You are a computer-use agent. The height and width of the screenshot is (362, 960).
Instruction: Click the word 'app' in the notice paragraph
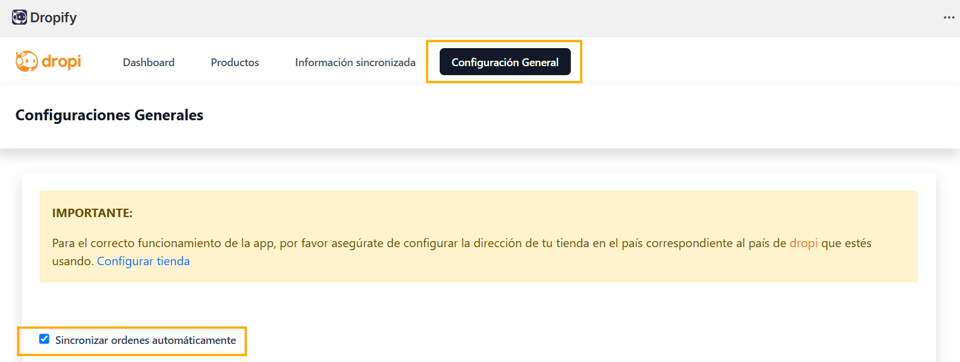263,244
